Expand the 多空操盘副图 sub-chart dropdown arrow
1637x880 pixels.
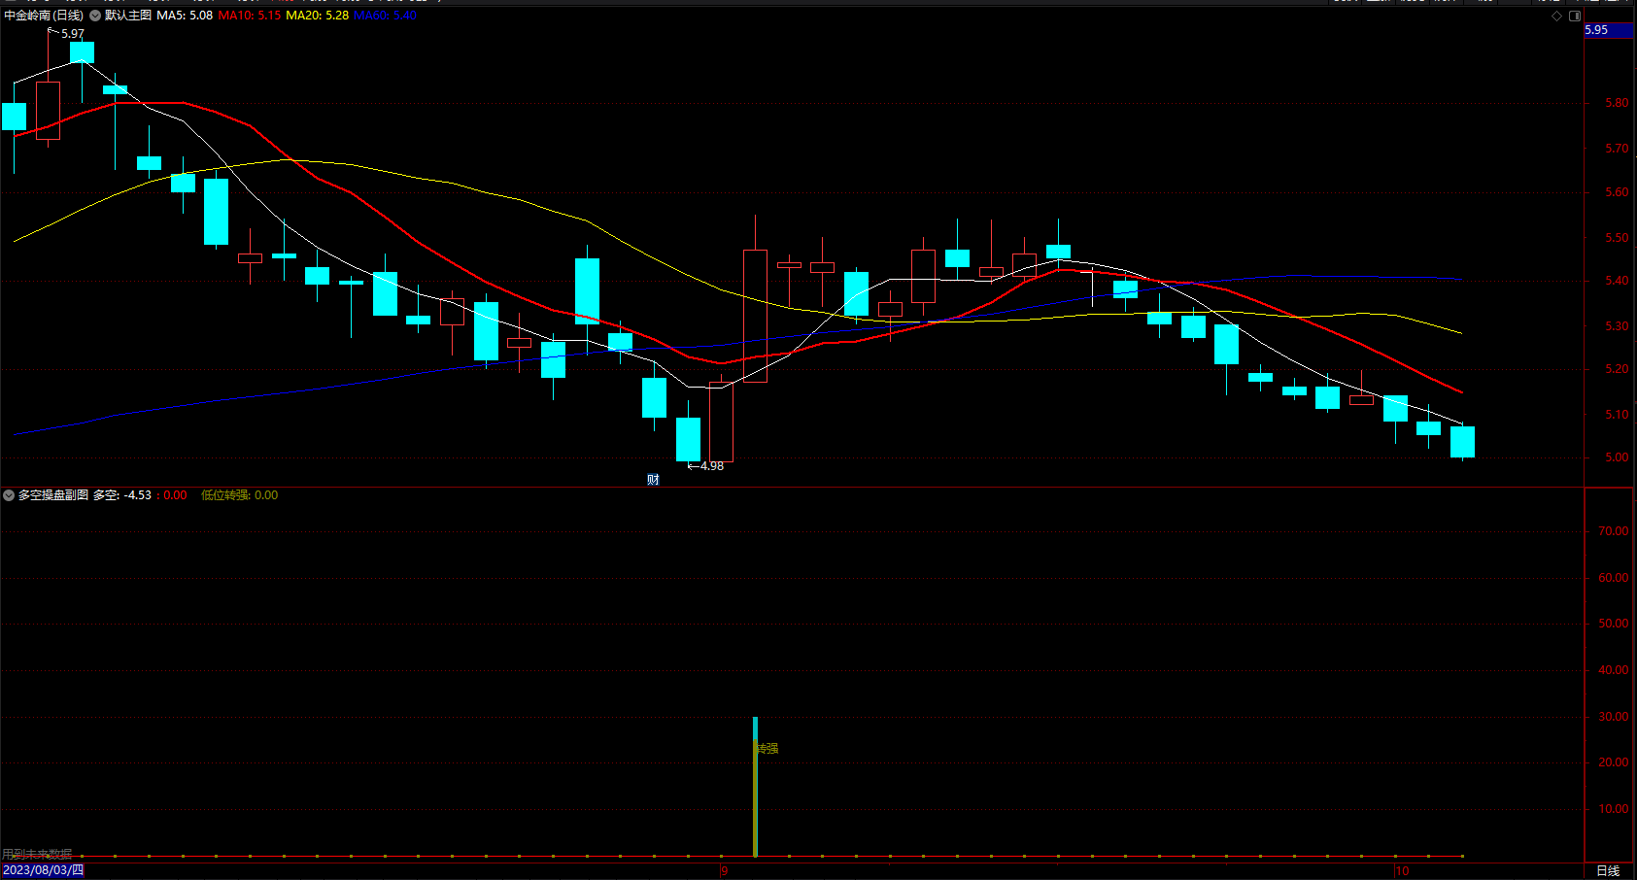click(x=9, y=495)
